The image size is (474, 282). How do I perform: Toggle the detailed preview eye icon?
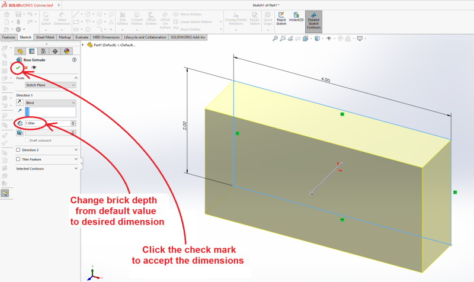(x=33, y=68)
